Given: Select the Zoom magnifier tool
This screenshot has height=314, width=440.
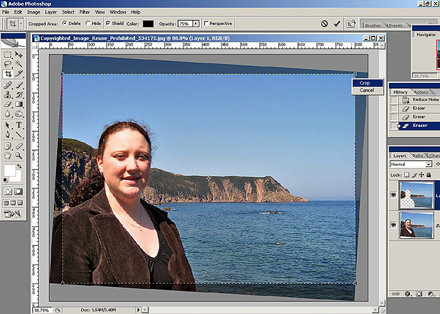Looking at the screenshot, I should 19,155.
